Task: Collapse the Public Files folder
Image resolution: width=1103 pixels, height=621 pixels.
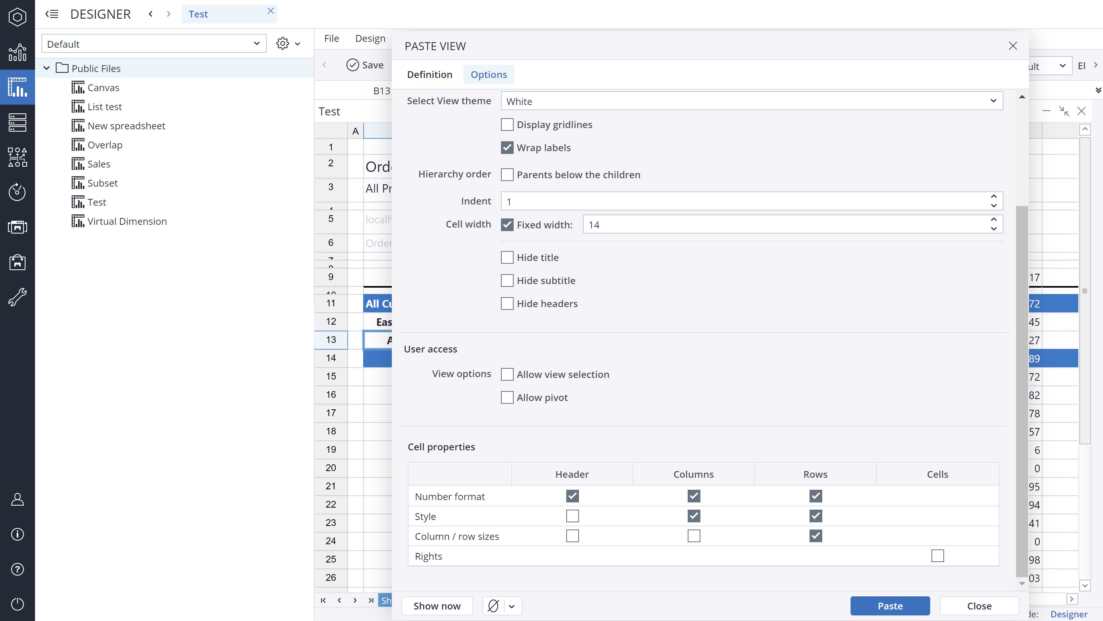Action: click(47, 68)
